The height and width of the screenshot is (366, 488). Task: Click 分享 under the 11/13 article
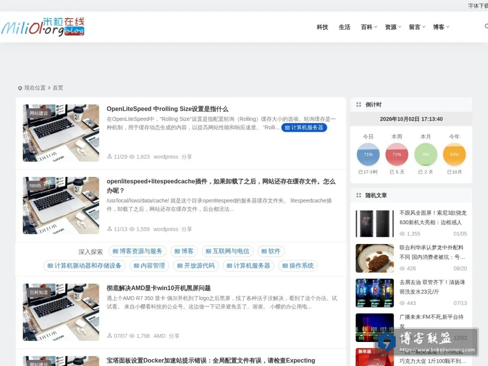pyautogui.click(x=187, y=229)
